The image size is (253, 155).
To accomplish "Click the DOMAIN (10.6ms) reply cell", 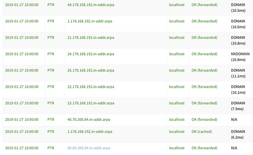I will (237, 24).
